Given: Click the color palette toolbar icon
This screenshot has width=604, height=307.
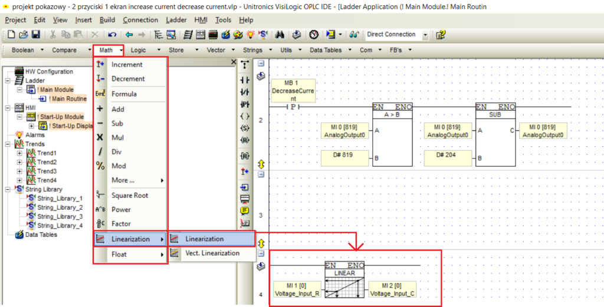Looking at the screenshot, I should 238,35.
